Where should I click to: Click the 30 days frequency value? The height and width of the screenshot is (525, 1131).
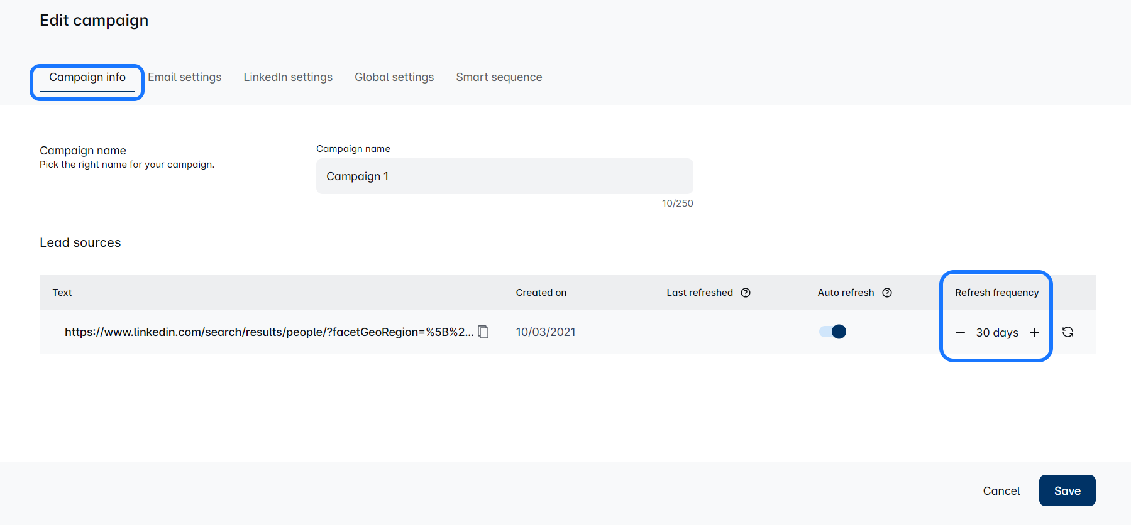[997, 333]
